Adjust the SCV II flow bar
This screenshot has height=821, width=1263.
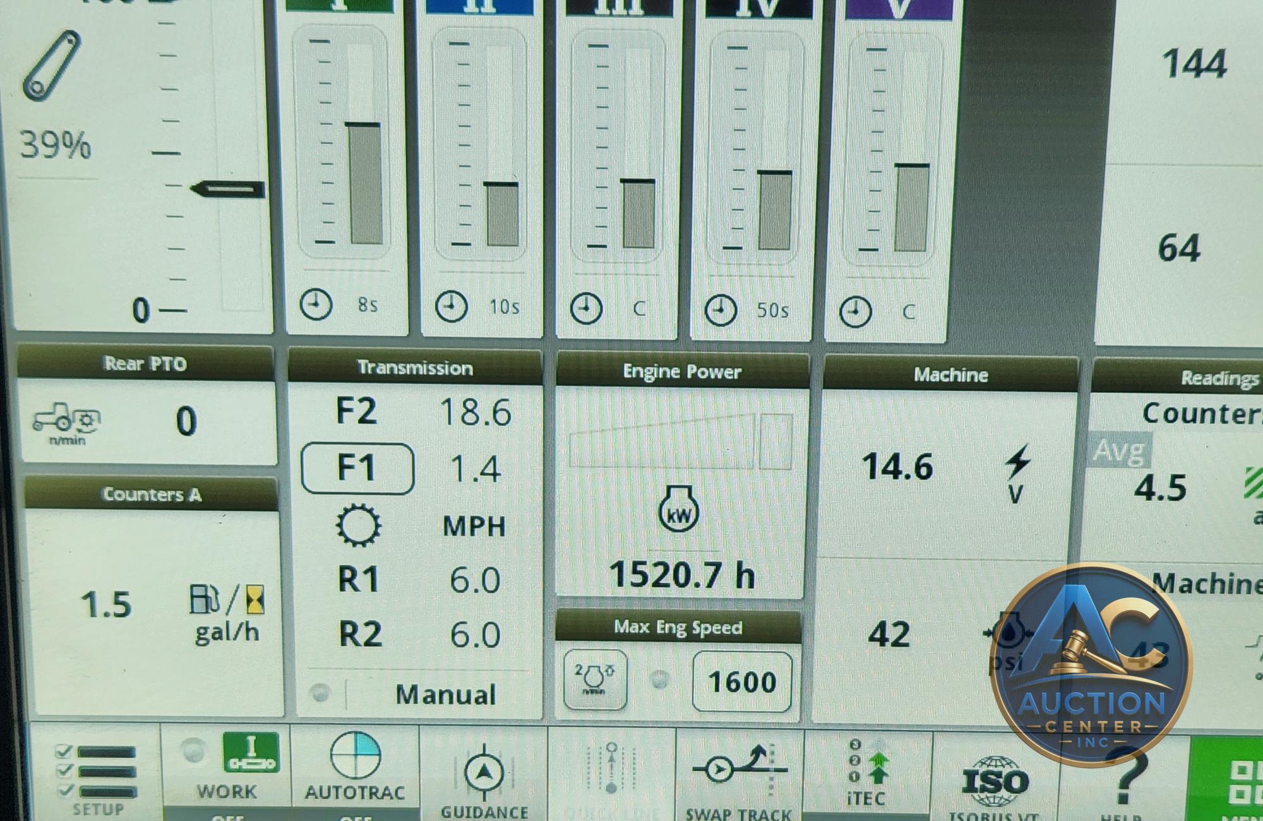click(x=502, y=214)
